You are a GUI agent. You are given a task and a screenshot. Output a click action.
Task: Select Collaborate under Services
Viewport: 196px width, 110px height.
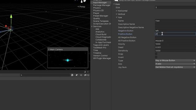pos(101,40)
